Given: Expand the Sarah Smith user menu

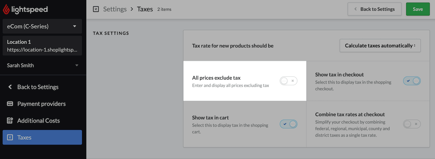Looking at the screenshot, I should [x=42, y=65].
